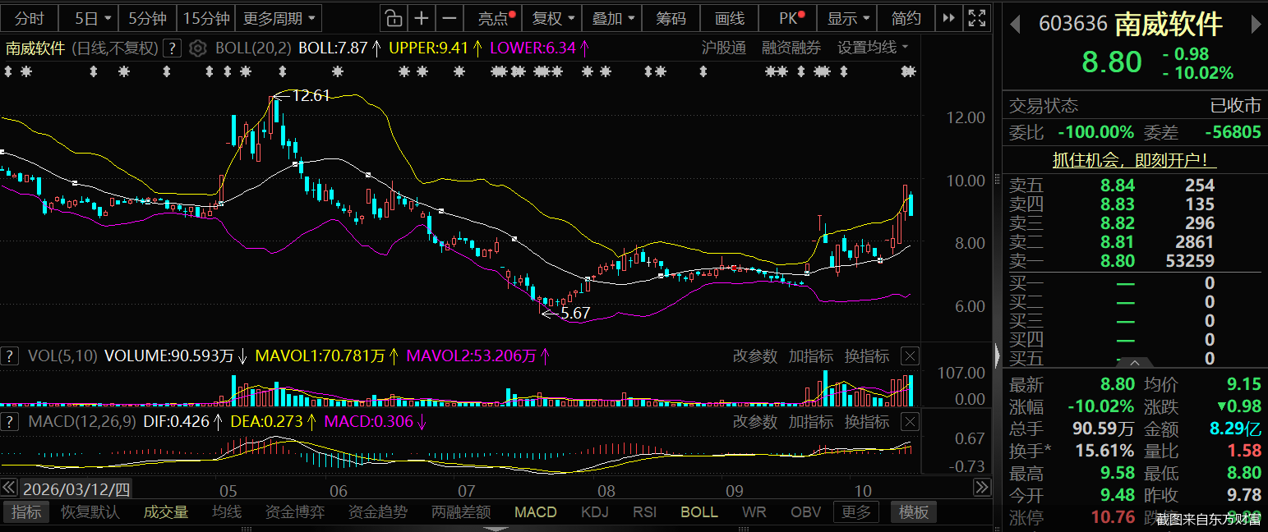Show more toolbar items with double-arrow icon
The width and height of the screenshot is (1268, 532).
click(949, 18)
